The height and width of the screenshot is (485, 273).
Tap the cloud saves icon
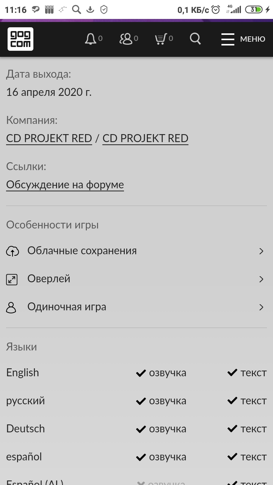[x=12, y=251]
